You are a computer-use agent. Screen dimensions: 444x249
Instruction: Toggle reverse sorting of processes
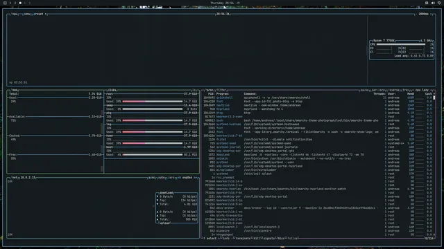tap(393, 90)
